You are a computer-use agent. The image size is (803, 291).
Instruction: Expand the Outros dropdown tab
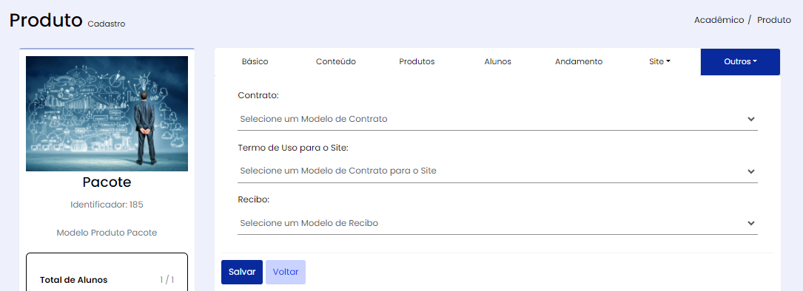pyautogui.click(x=740, y=62)
